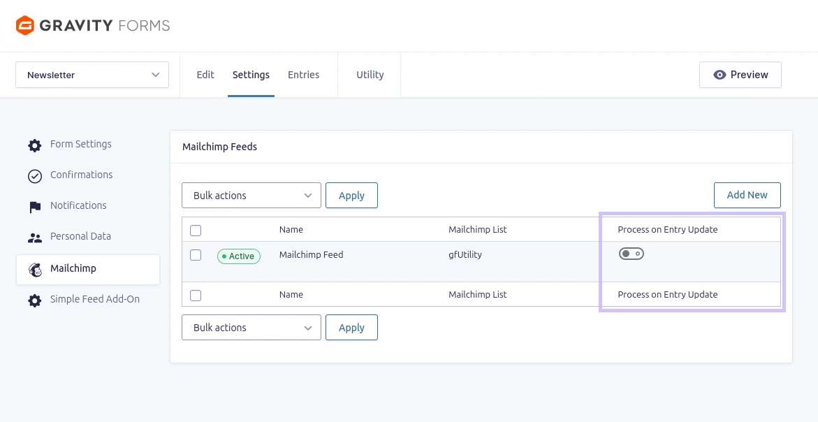This screenshot has height=422, width=818.
Task: Click the top Apply button
Action: (x=351, y=195)
